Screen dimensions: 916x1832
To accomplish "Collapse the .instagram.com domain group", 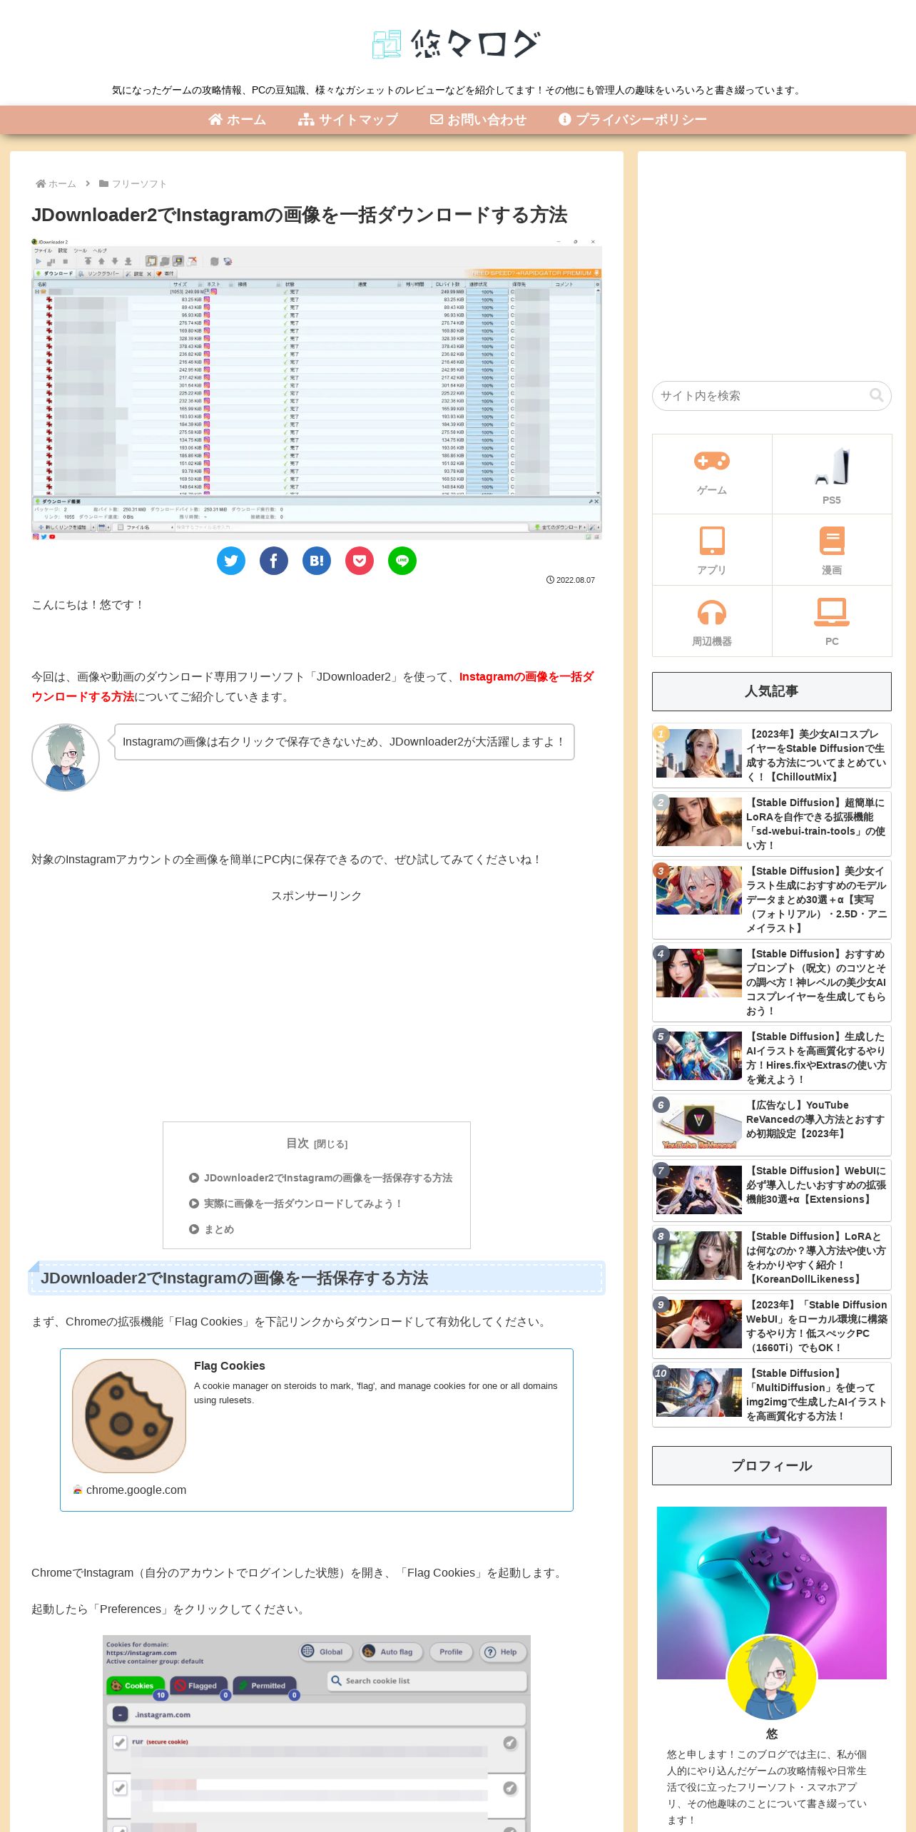I will (121, 1714).
